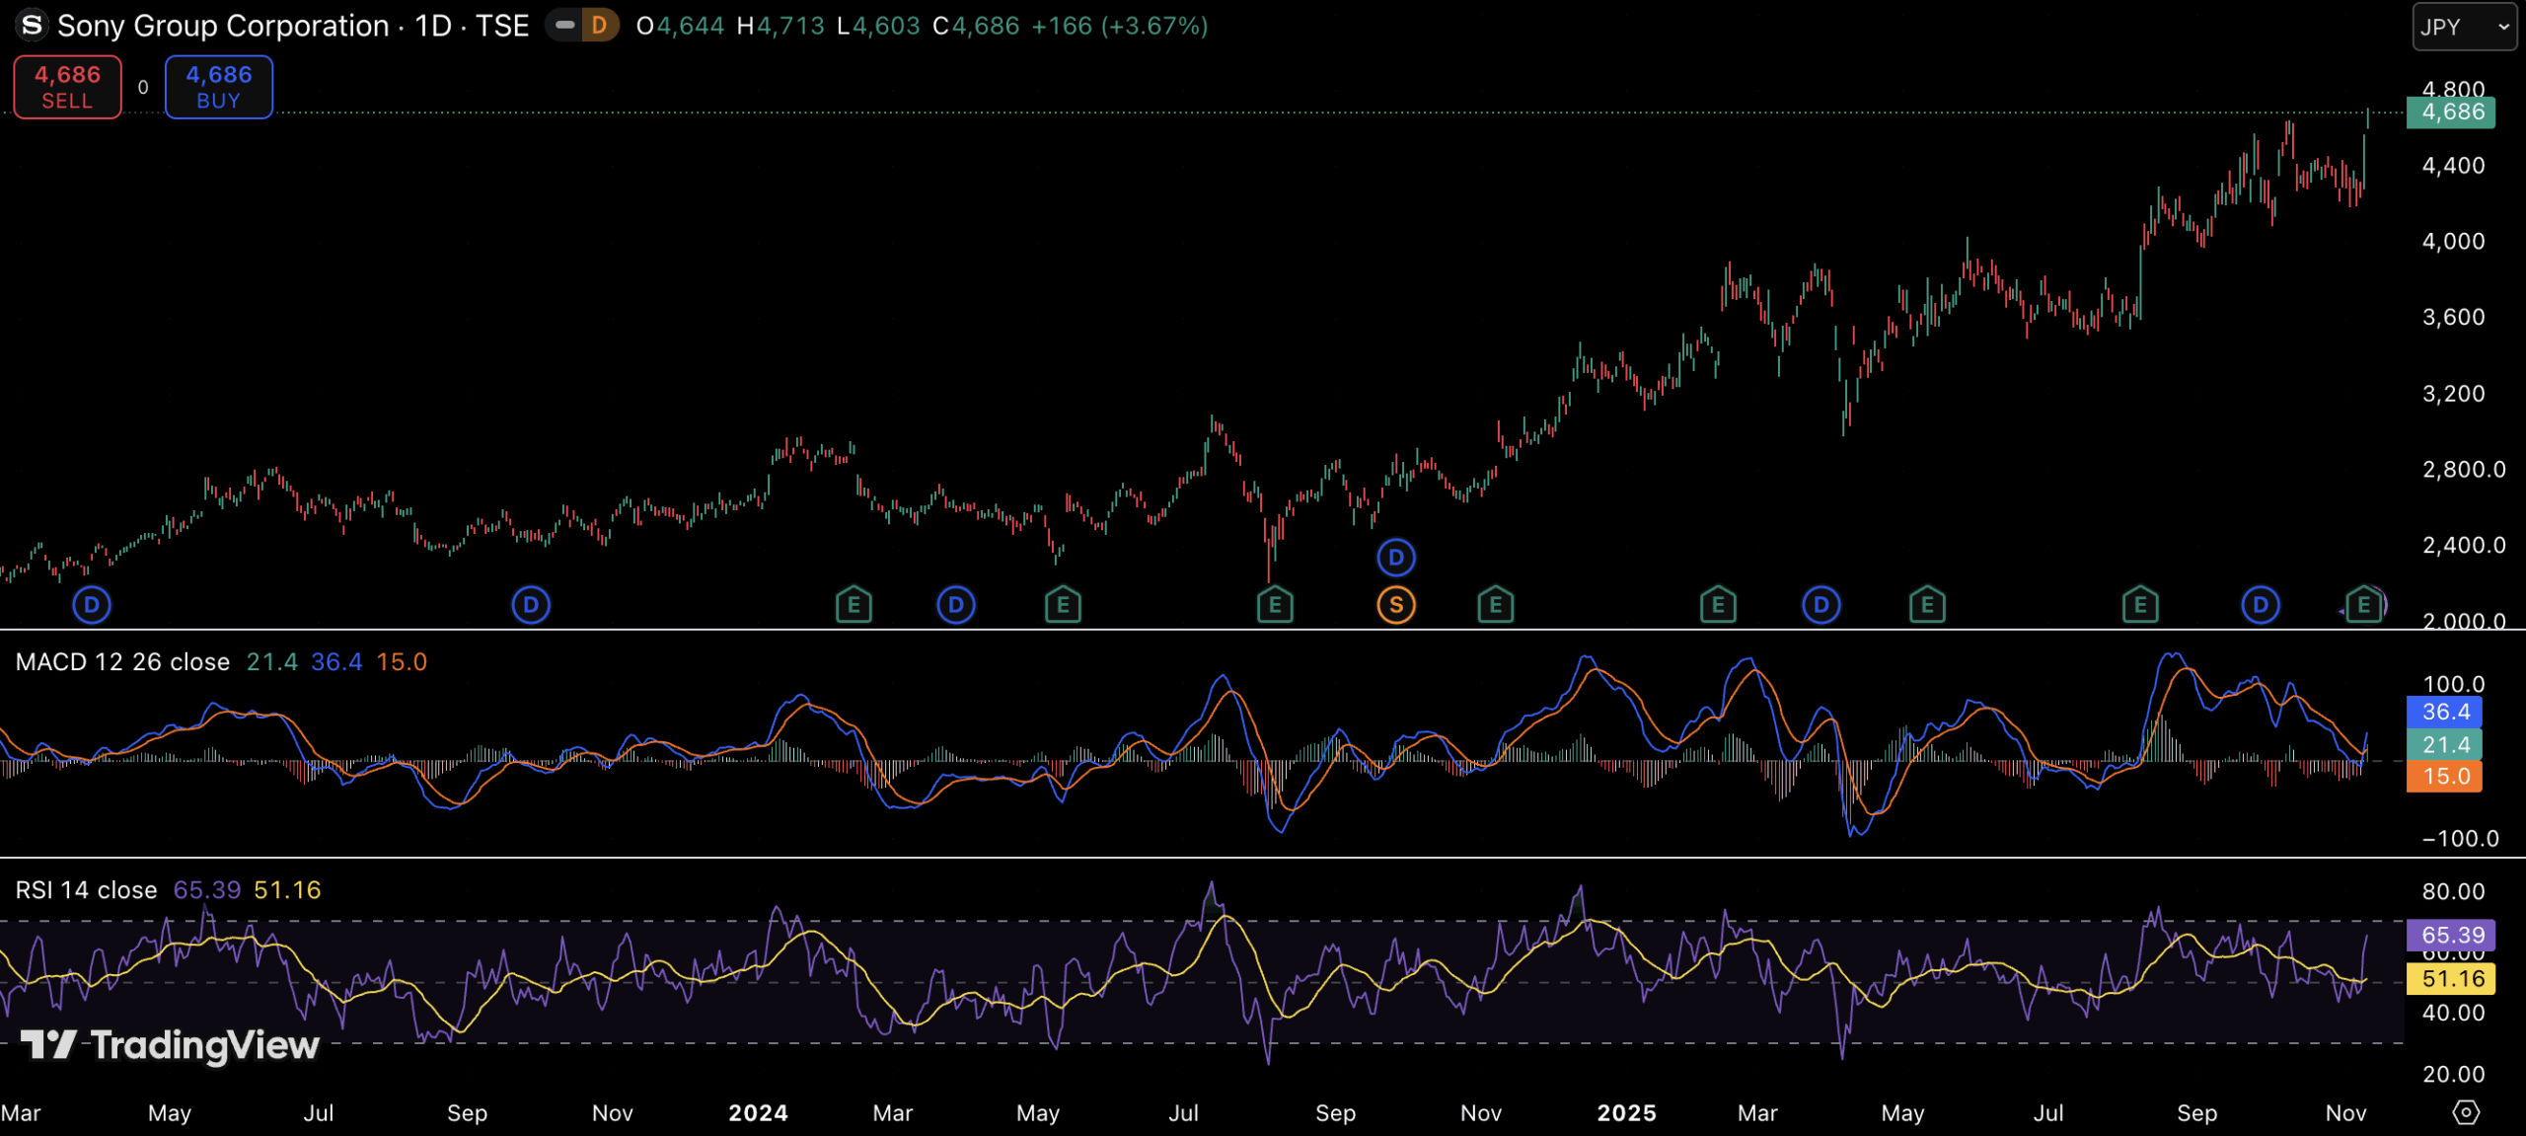Image resolution: width=2526 pixels, height=1136 pixels.
Task: Click the 4,686 SELL button
Action: pos(67,87)
